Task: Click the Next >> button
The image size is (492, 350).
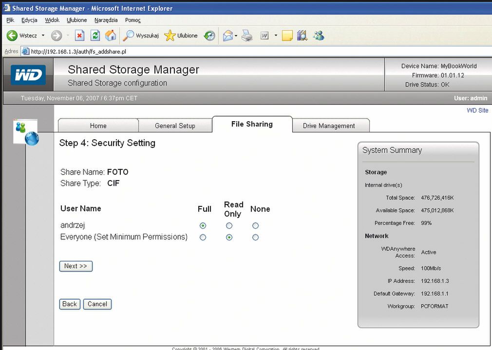Action: click(x=76, y=266)
